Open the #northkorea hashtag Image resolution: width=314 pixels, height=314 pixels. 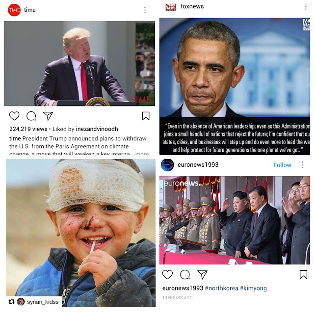pyautogui.click(x=221, y=288)
